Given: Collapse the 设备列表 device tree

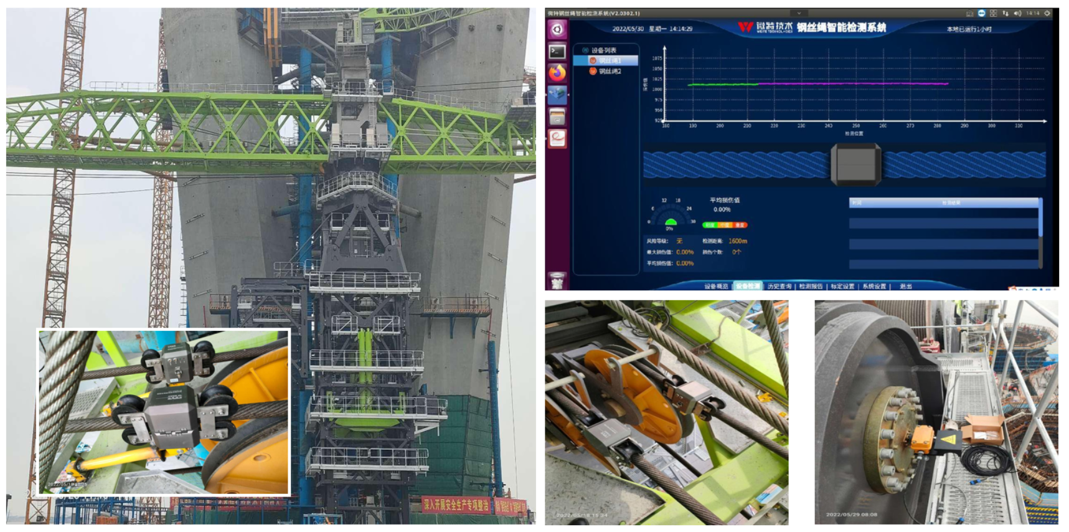Looking at the screenshot, I should tap(585, 50).
